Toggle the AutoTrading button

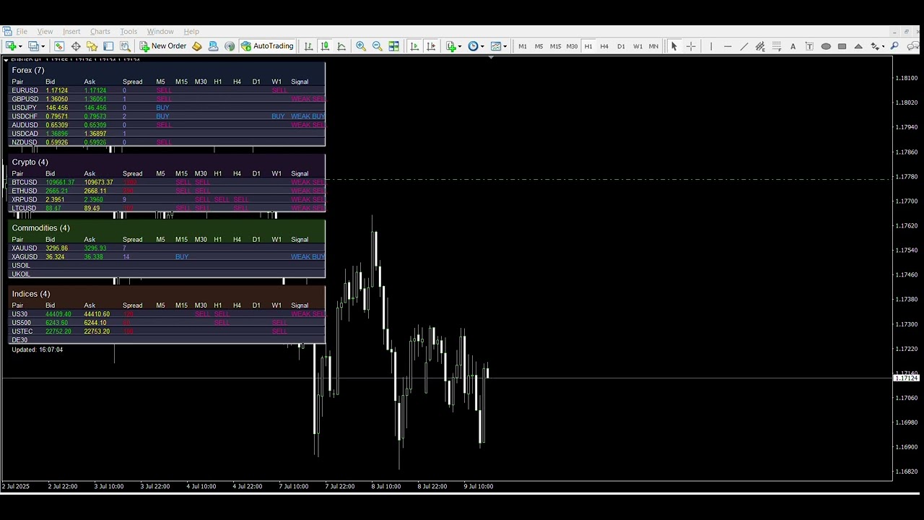[x=267, y=46]
